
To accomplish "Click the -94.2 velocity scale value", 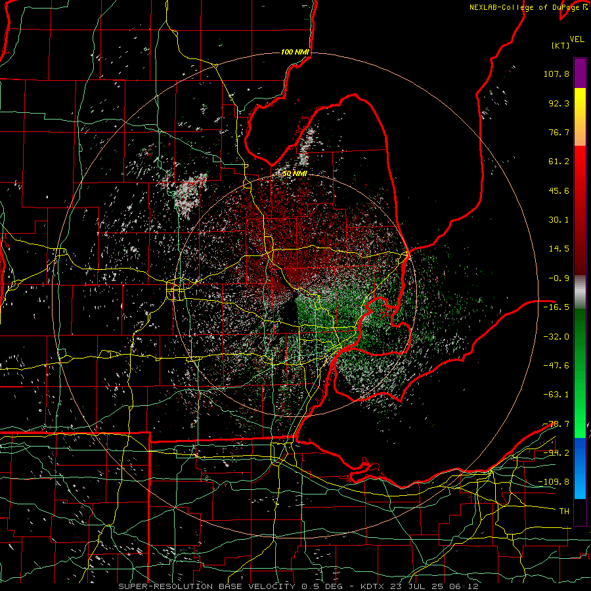I will click(x=556, y=452).
